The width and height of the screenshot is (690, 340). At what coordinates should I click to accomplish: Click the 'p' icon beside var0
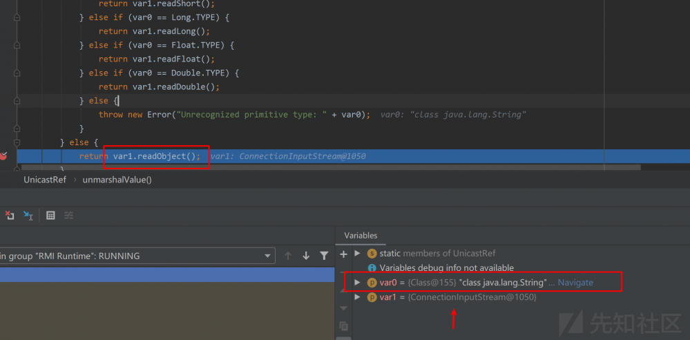tap(372, 283)
